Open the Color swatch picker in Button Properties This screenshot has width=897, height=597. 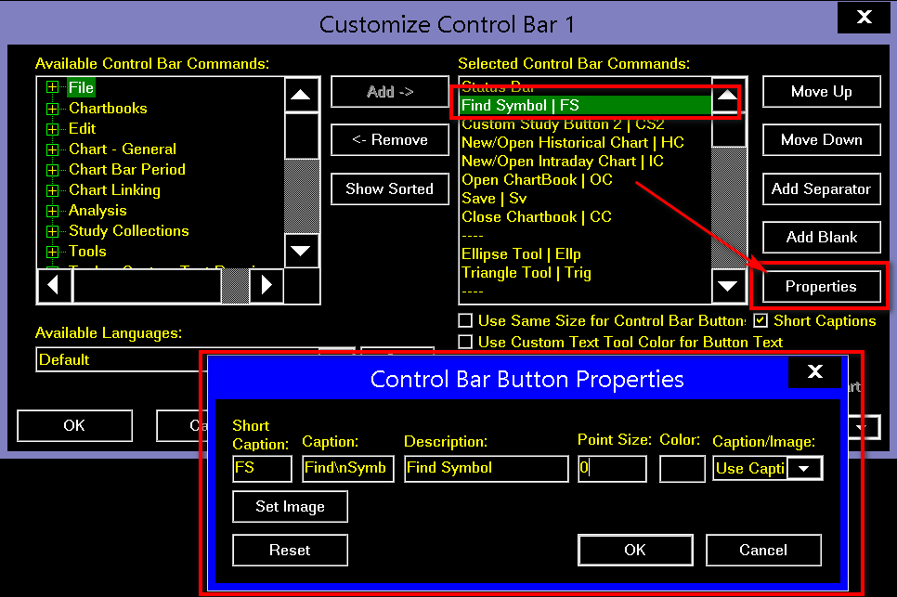[x=682, y=469]
